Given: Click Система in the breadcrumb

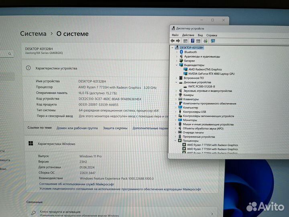Looking at the screenshot, I should [33, 34].
